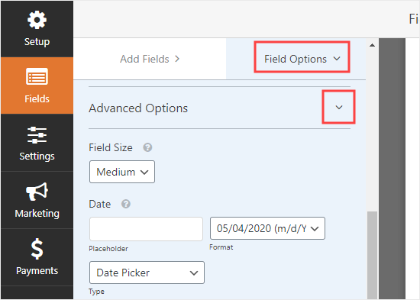Open the Marketing megaphone icon
The image size is (420, 300).
tap(37, 192)
